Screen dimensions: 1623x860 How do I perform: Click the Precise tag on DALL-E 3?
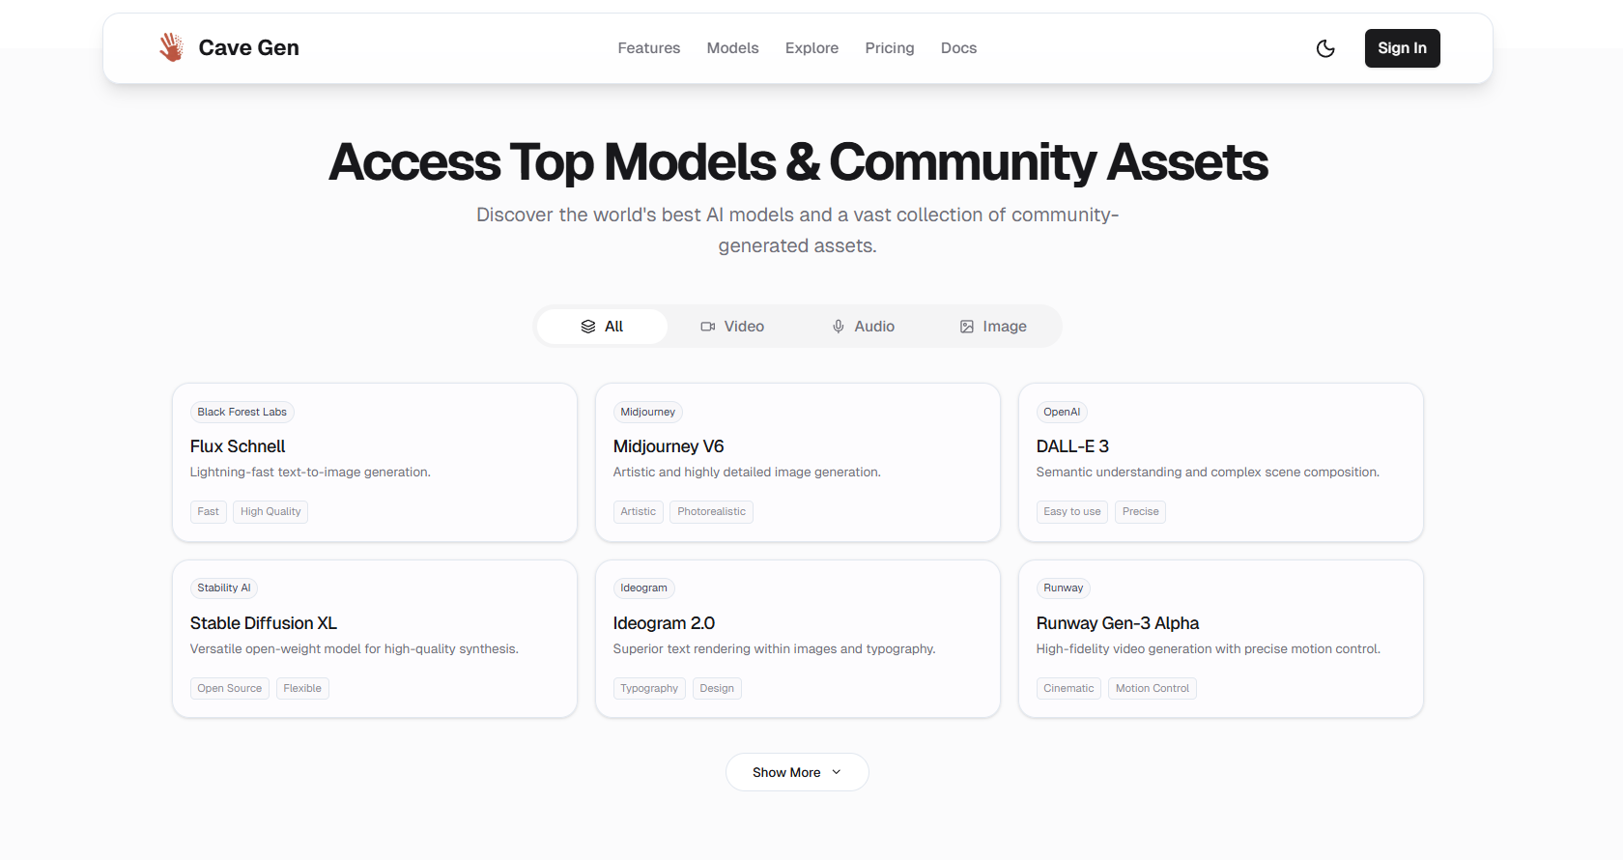tap(1141, 511)
